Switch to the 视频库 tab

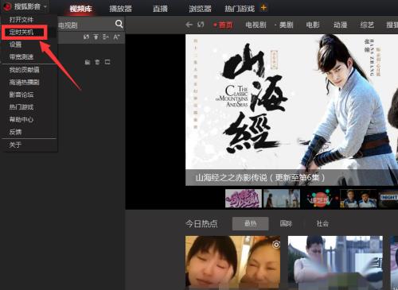(x=80, y=9)
